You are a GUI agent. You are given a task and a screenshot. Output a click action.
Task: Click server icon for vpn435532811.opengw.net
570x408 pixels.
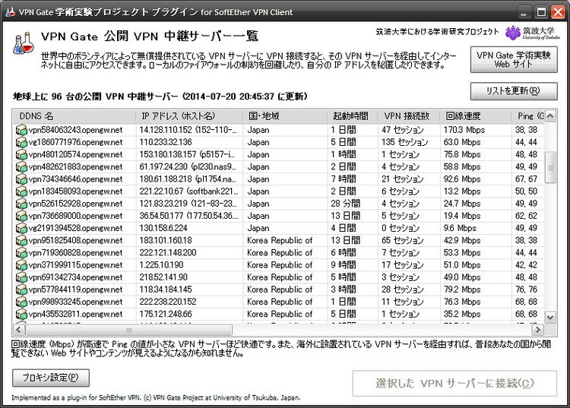[21, 315]
